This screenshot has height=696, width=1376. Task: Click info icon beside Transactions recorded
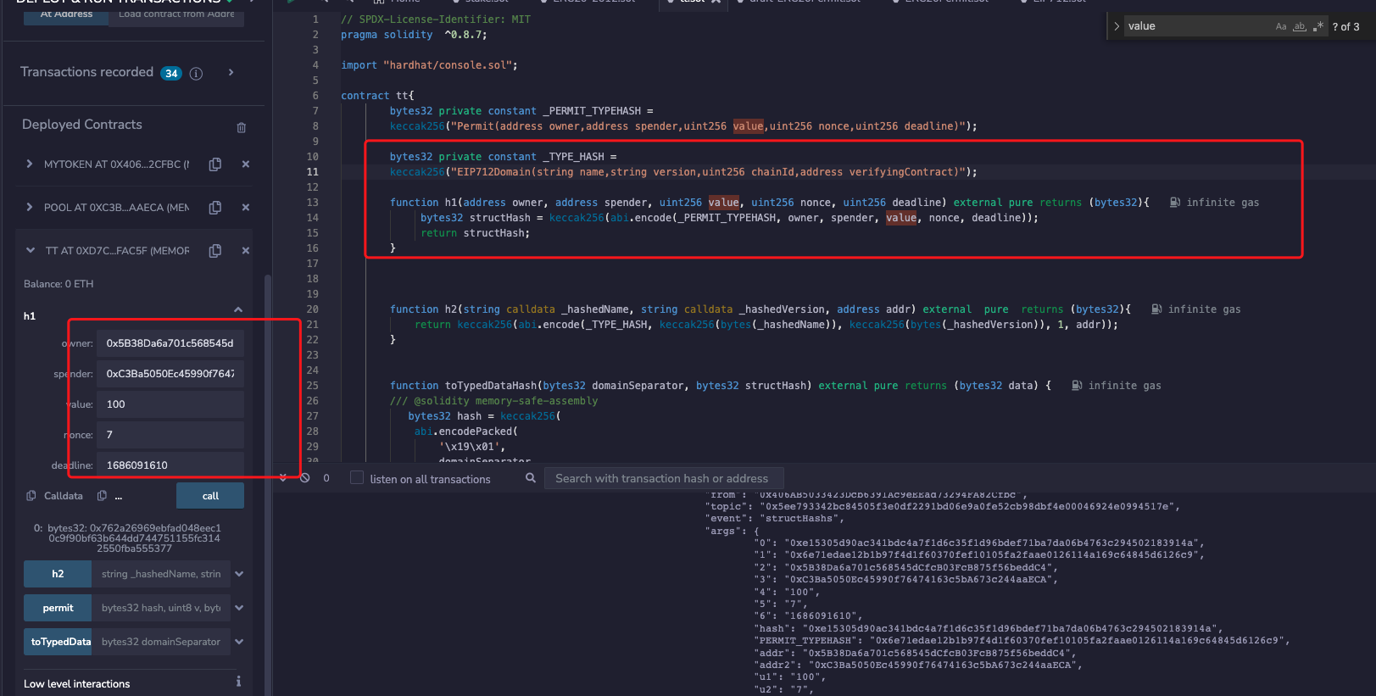pos(196,74)
